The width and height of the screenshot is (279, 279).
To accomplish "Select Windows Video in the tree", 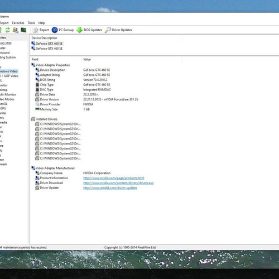I will pos(9,71).
